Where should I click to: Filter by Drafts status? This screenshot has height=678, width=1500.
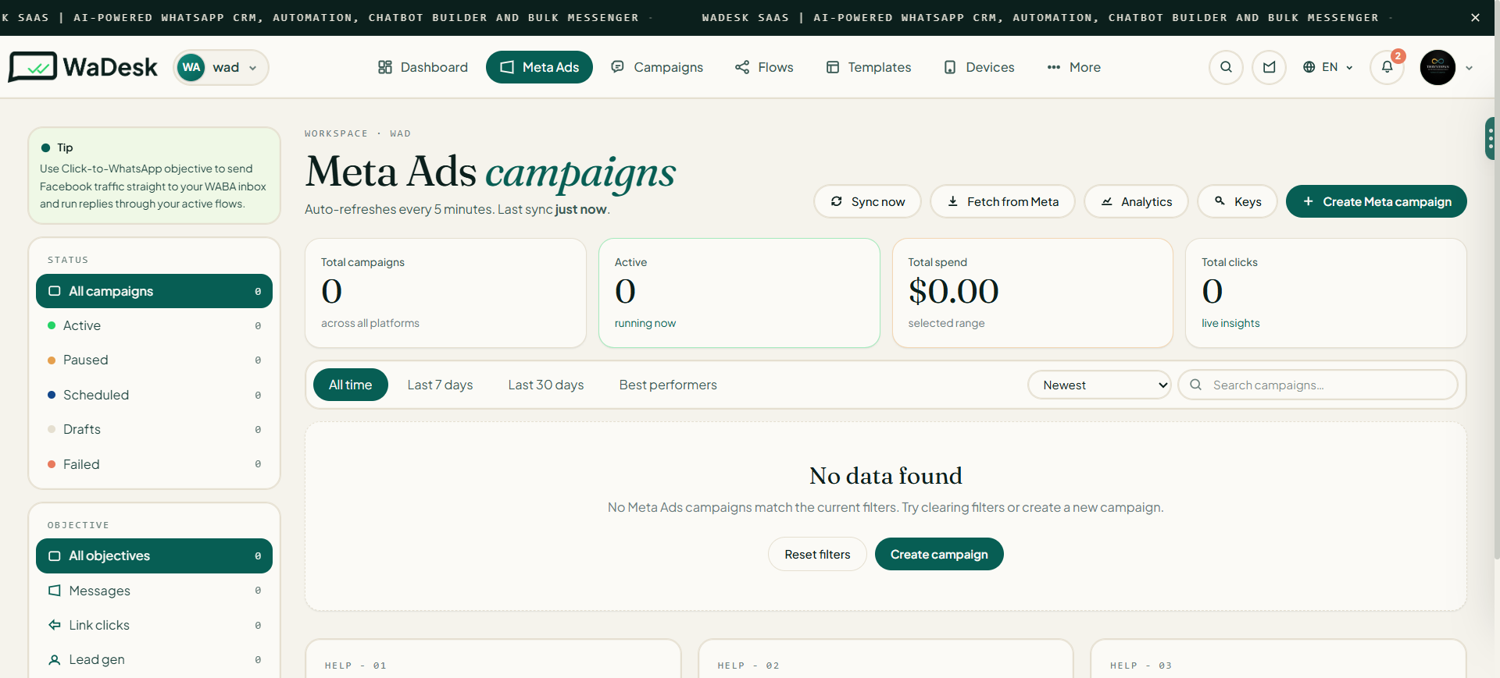154,429
